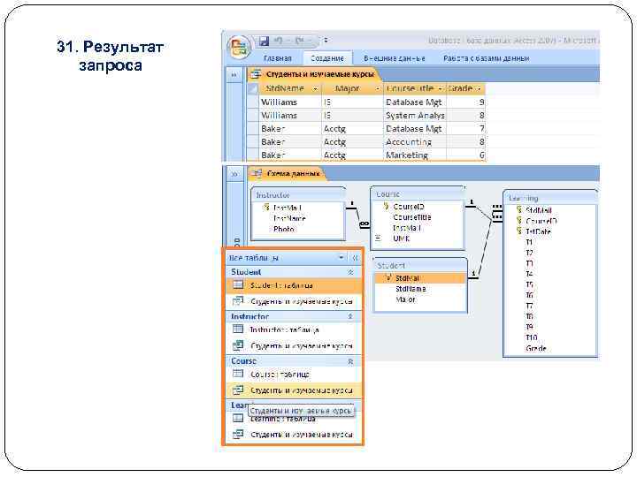Click the Database Mgt cell in Baker's row
The height and width of the screenshot is (477, 637).
(415, 129)
